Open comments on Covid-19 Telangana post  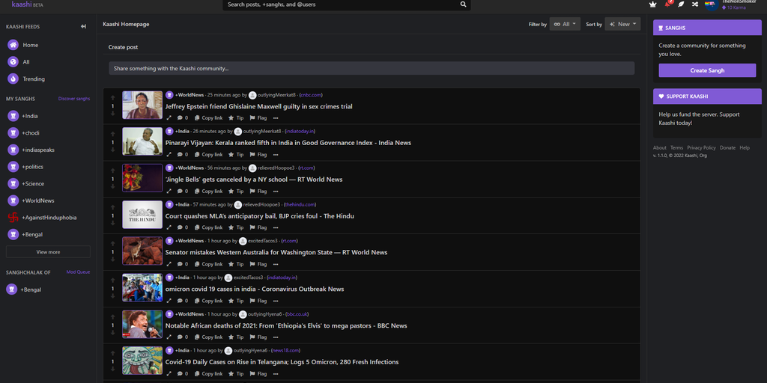pyautogui.click(x=183, y=373)
